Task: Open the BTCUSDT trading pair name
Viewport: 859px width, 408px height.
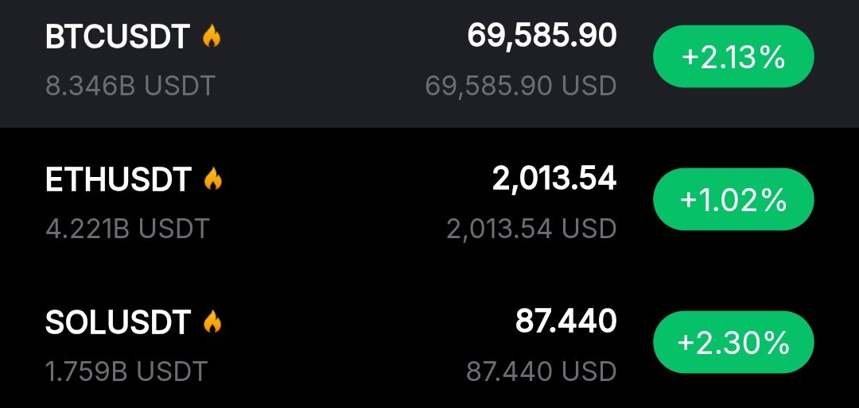Action: (118, 37)
